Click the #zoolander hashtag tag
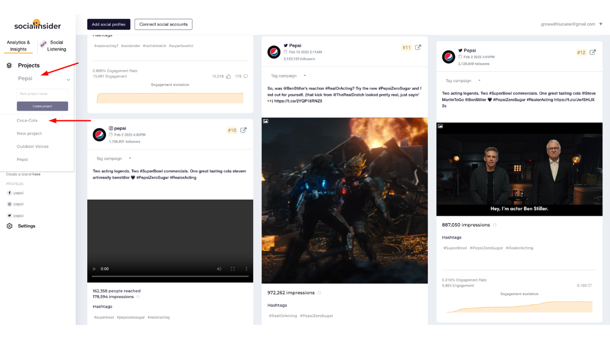Screen dimensions: 610x339 pyautogui.click(x=131, y=46)
